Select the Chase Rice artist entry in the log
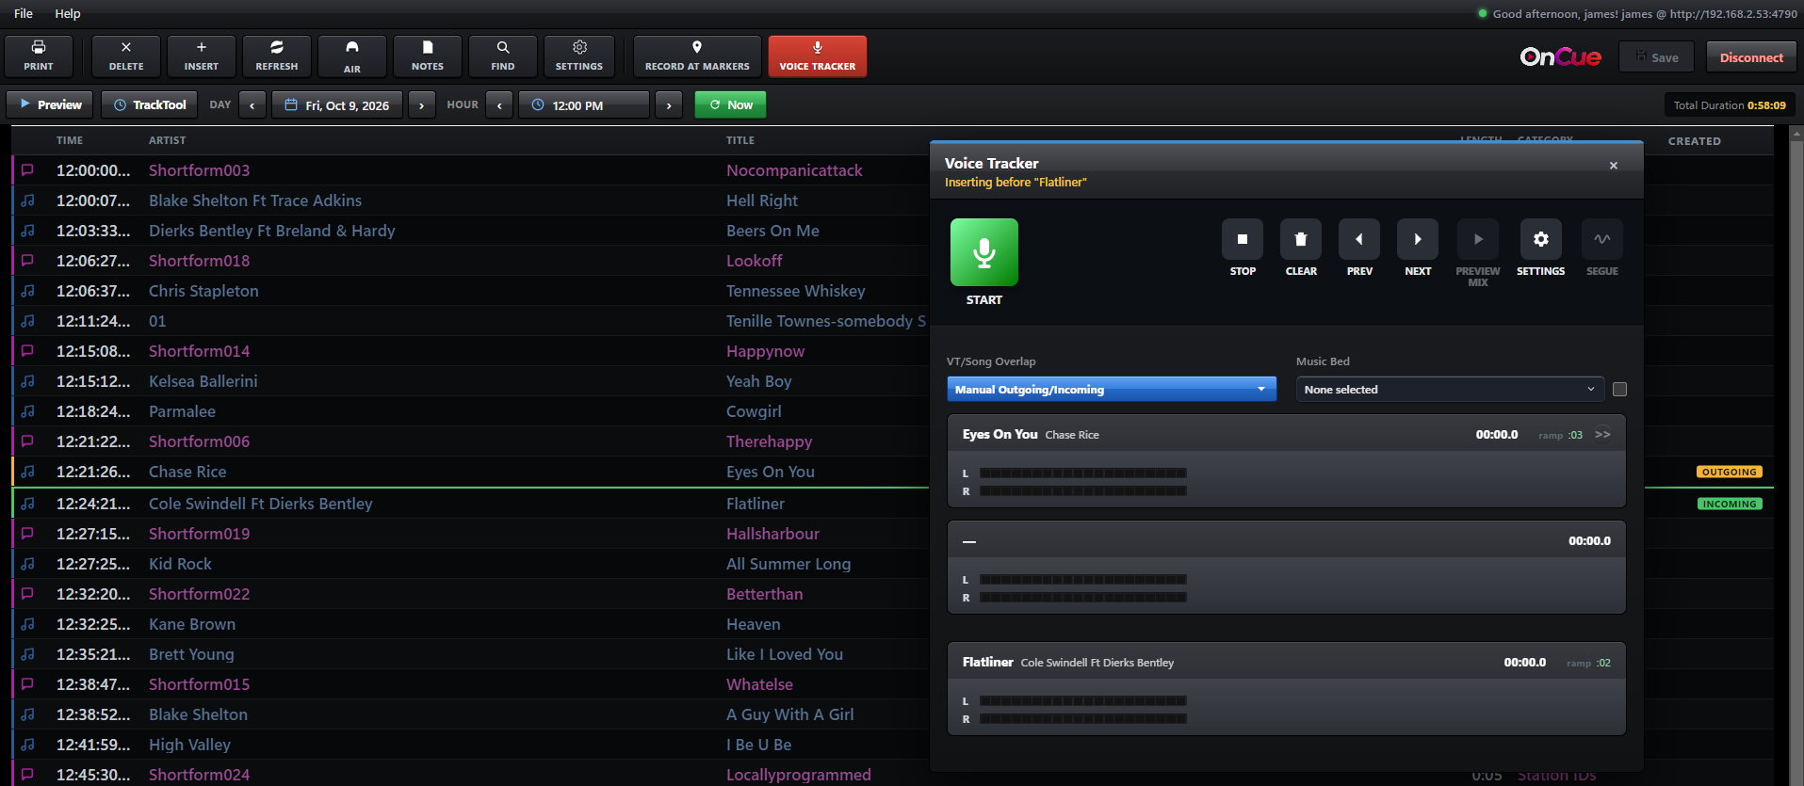The width and height of the screenshot is (1804, 786). [x=187, y=472]
